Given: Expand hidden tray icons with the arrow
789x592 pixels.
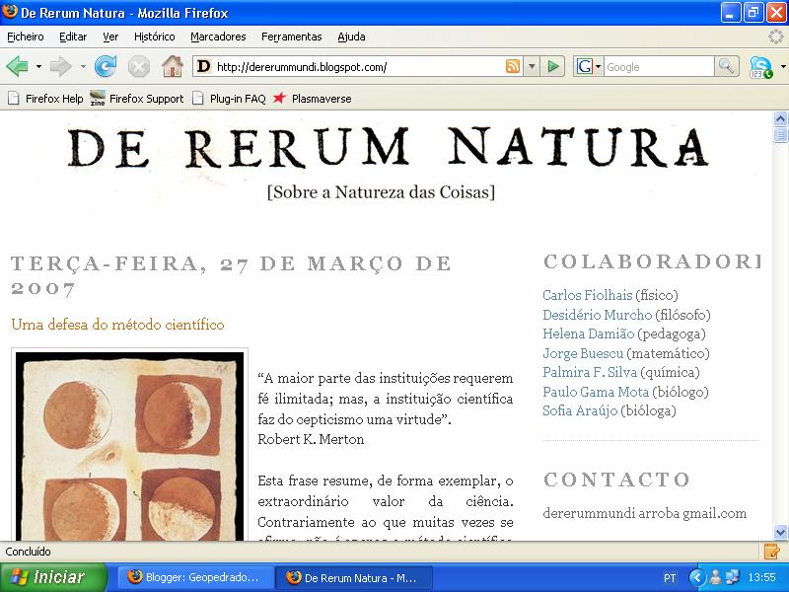Looking at the screenshot, I should pyautogui.click(x=697, y=577).
